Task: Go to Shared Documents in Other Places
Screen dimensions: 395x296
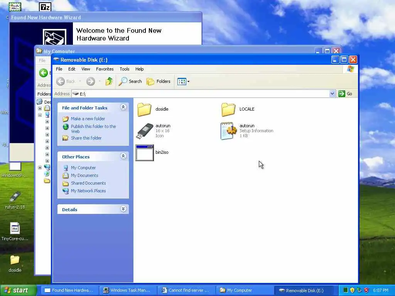Action: click(88, 183)
